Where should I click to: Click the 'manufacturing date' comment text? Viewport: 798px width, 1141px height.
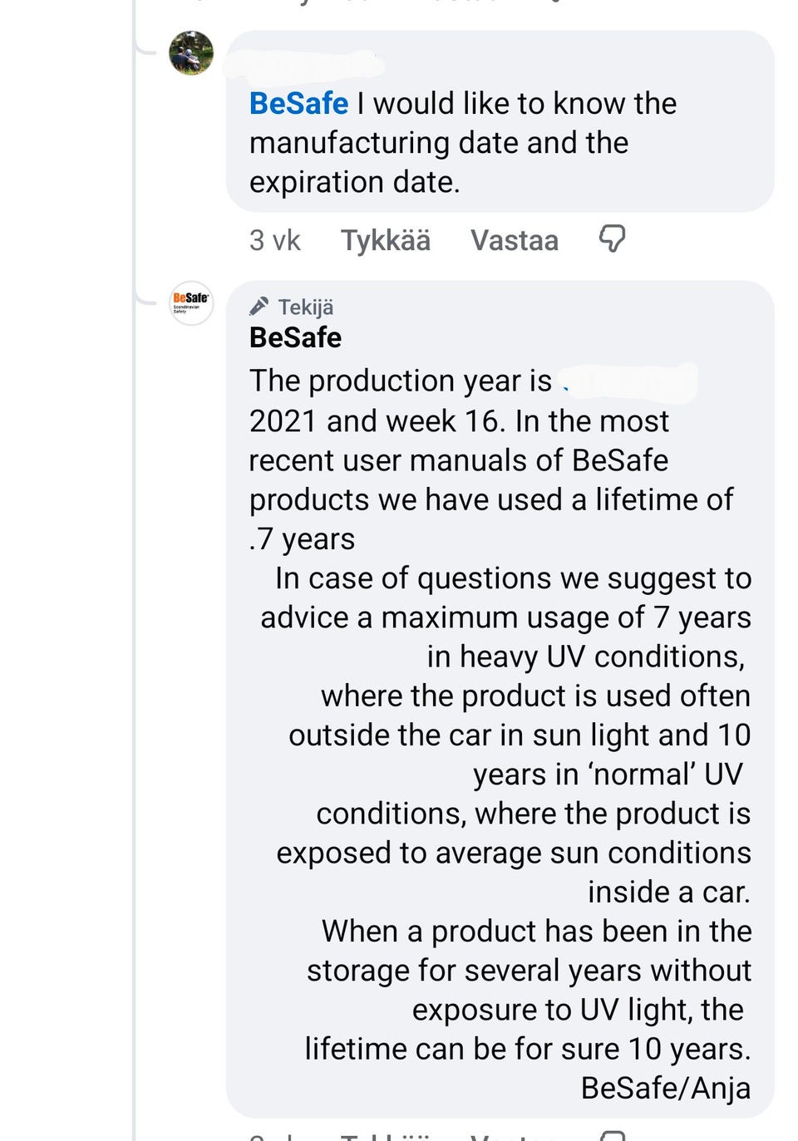(x=438, y=143)
